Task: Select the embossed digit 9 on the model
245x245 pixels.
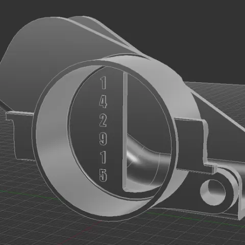Action: click(x=103, y=139)
